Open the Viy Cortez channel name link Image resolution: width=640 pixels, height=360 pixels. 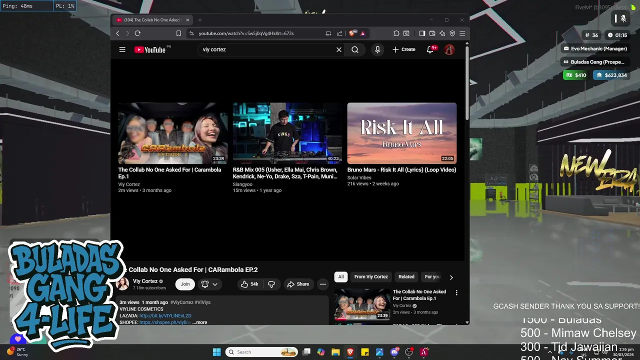pyautogui.click(x=145, y=281)
